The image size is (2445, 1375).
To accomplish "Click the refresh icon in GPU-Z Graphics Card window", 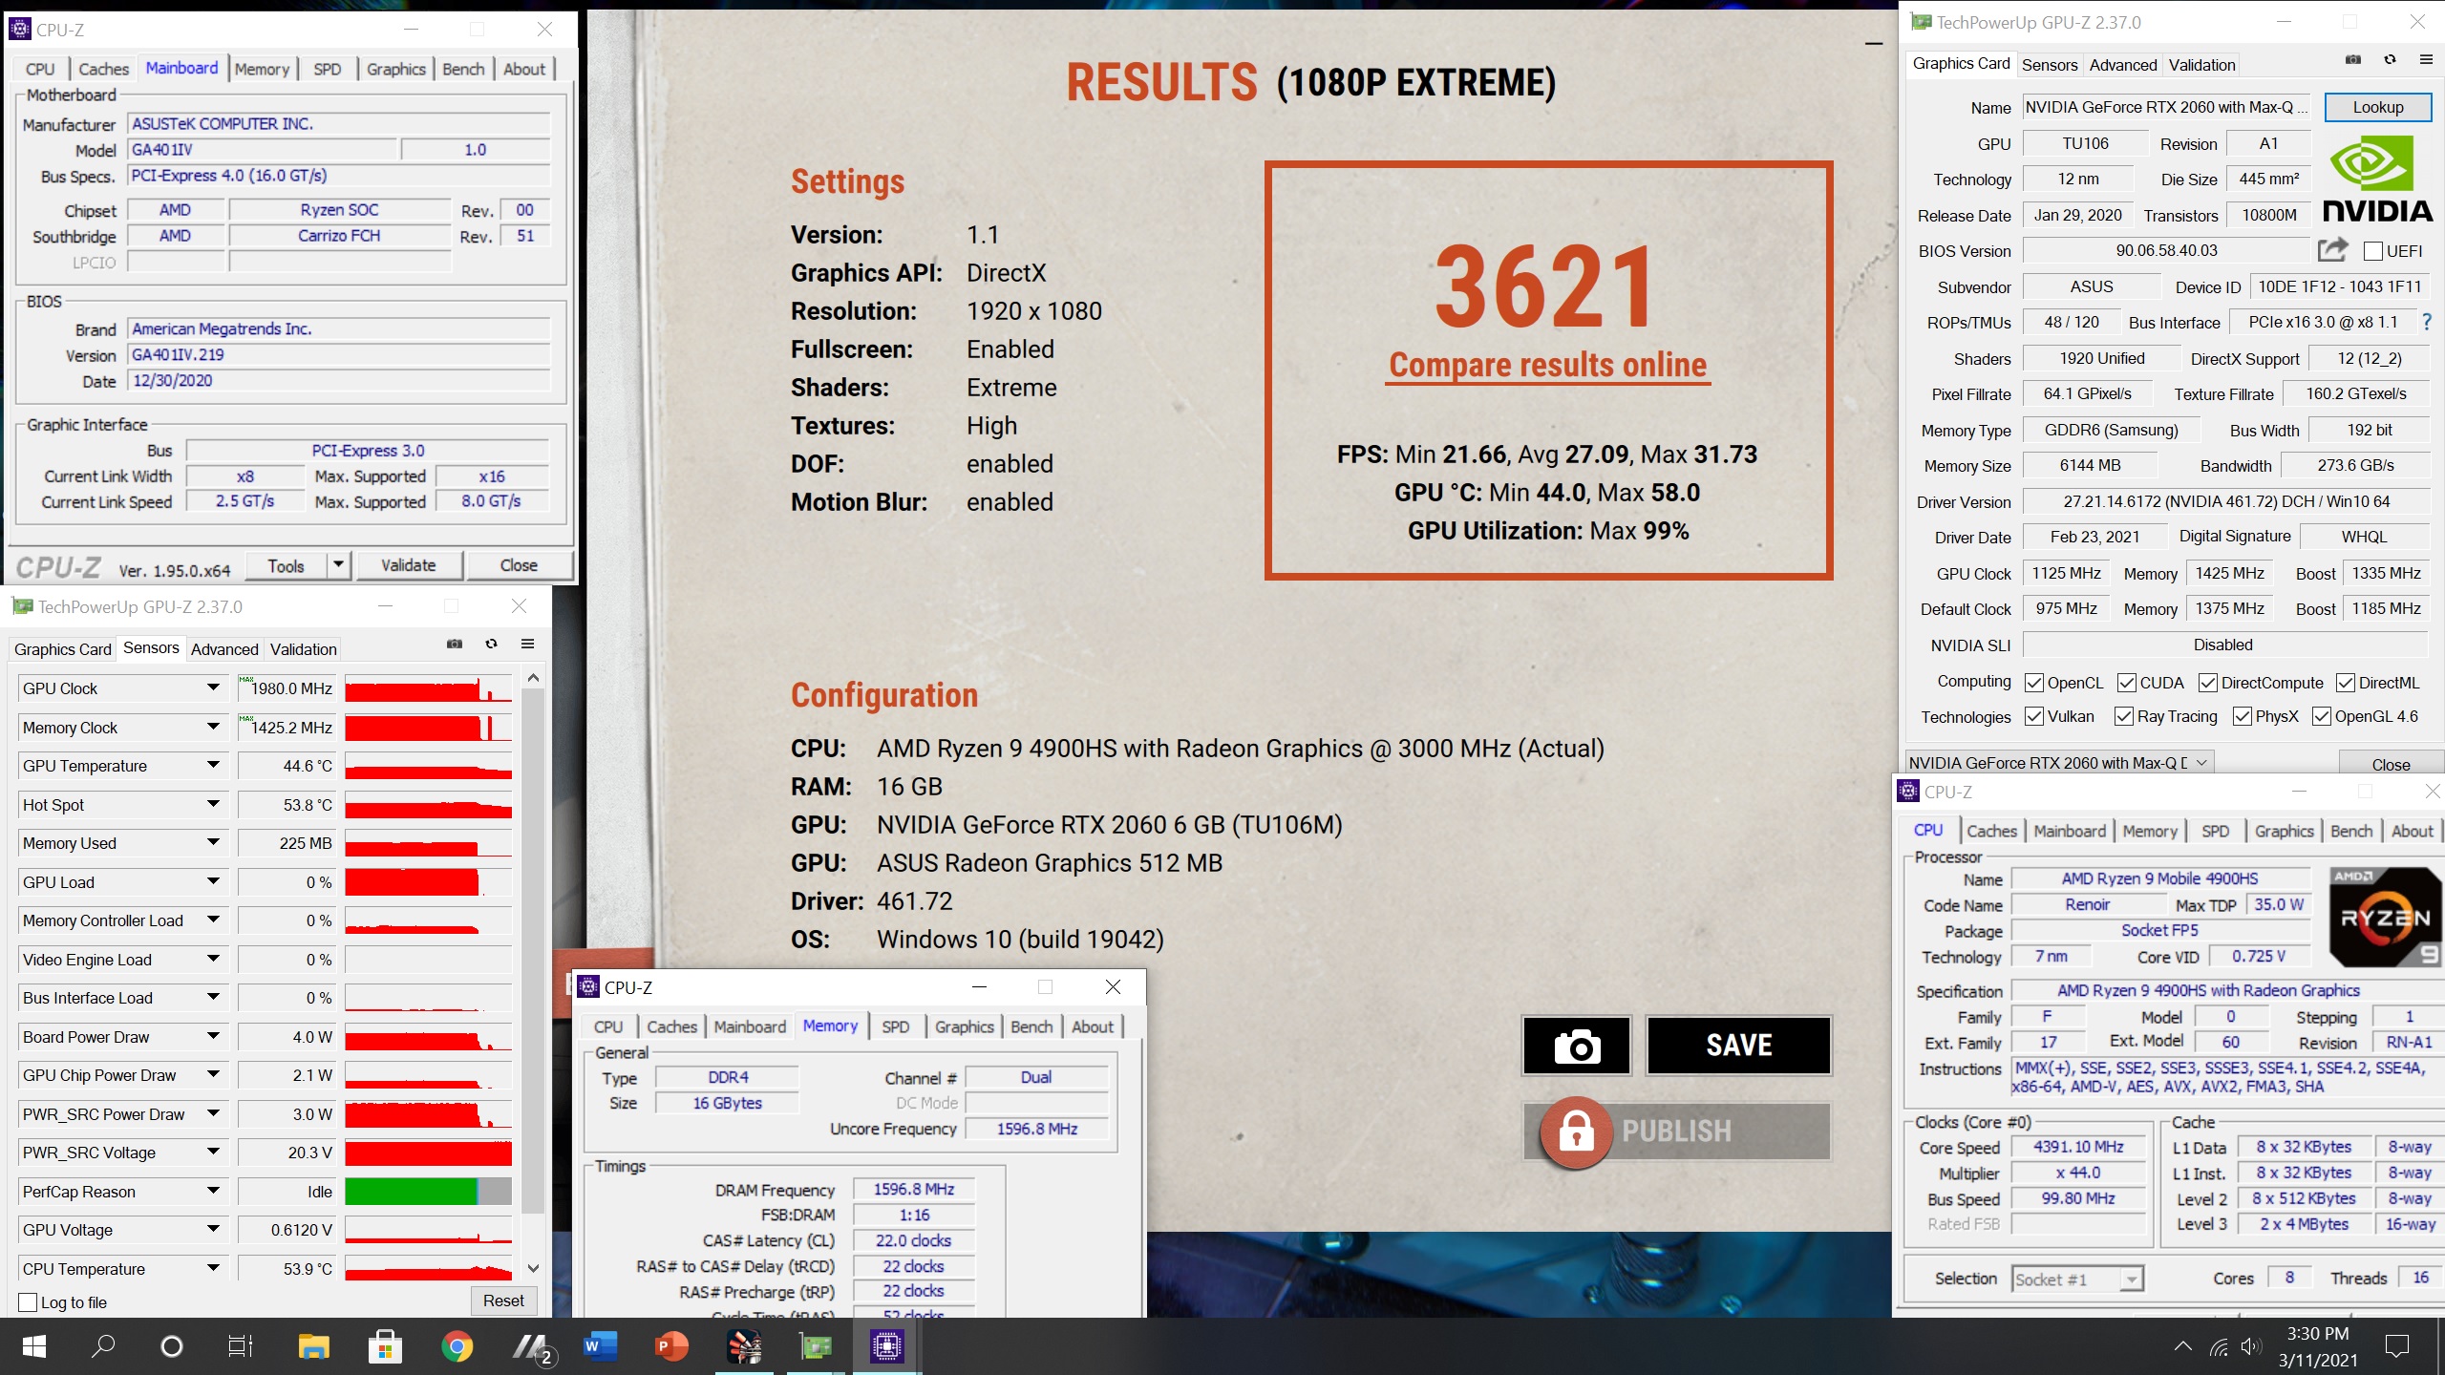I will pyautogui.click(x=2390, y=59).
